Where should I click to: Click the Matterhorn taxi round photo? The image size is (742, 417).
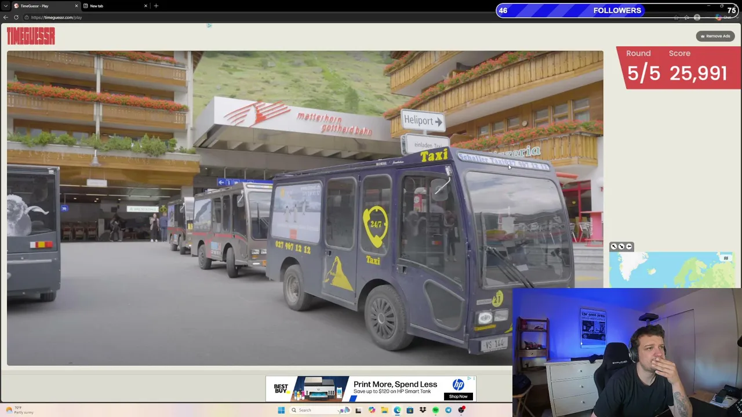[305, 208]
